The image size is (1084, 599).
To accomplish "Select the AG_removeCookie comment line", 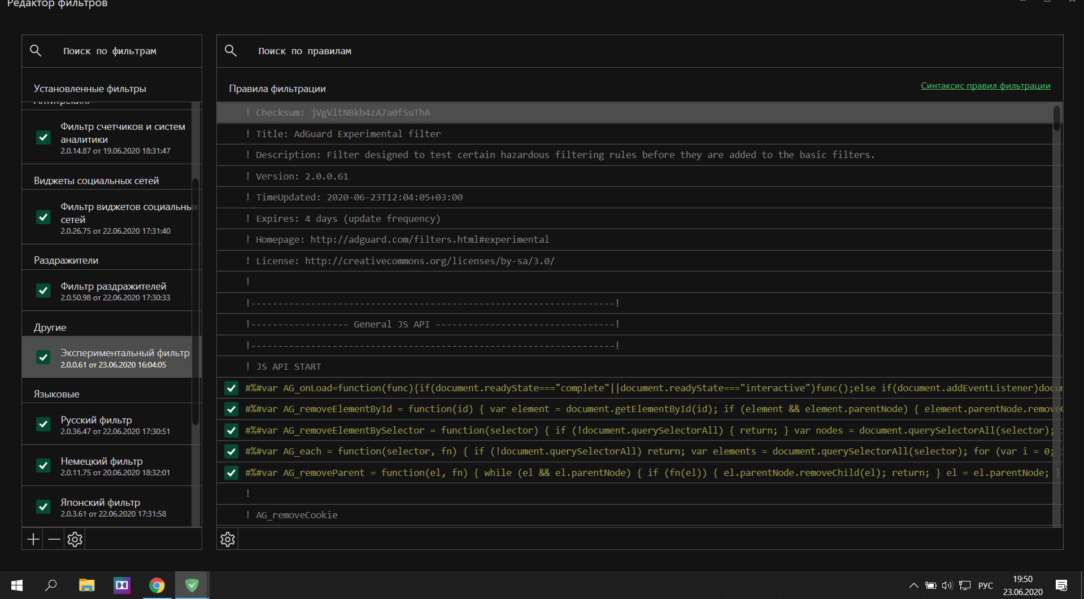I will point(634,515).
